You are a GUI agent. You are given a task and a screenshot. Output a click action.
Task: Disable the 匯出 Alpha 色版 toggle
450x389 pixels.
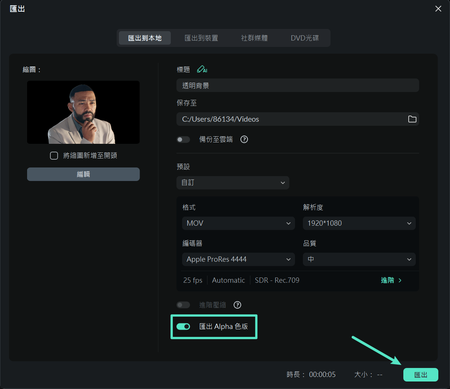point(183,326)
